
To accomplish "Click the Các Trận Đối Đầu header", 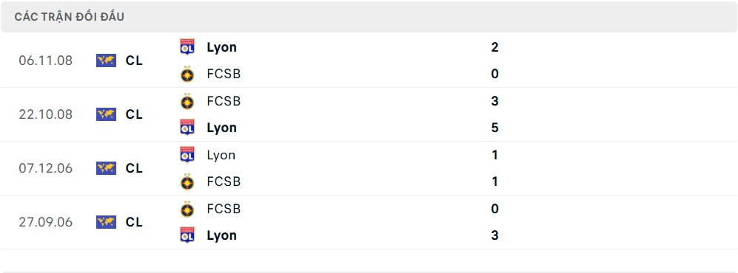I will pyautogui.click(x=69, y=17).
